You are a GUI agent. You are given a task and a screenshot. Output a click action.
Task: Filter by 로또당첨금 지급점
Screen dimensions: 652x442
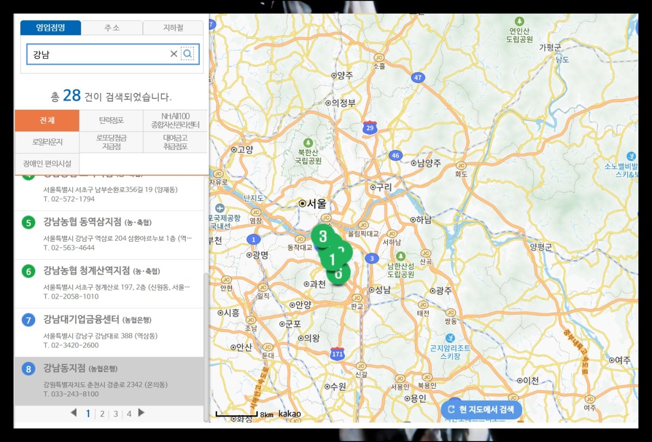click(x=111, y=142)
